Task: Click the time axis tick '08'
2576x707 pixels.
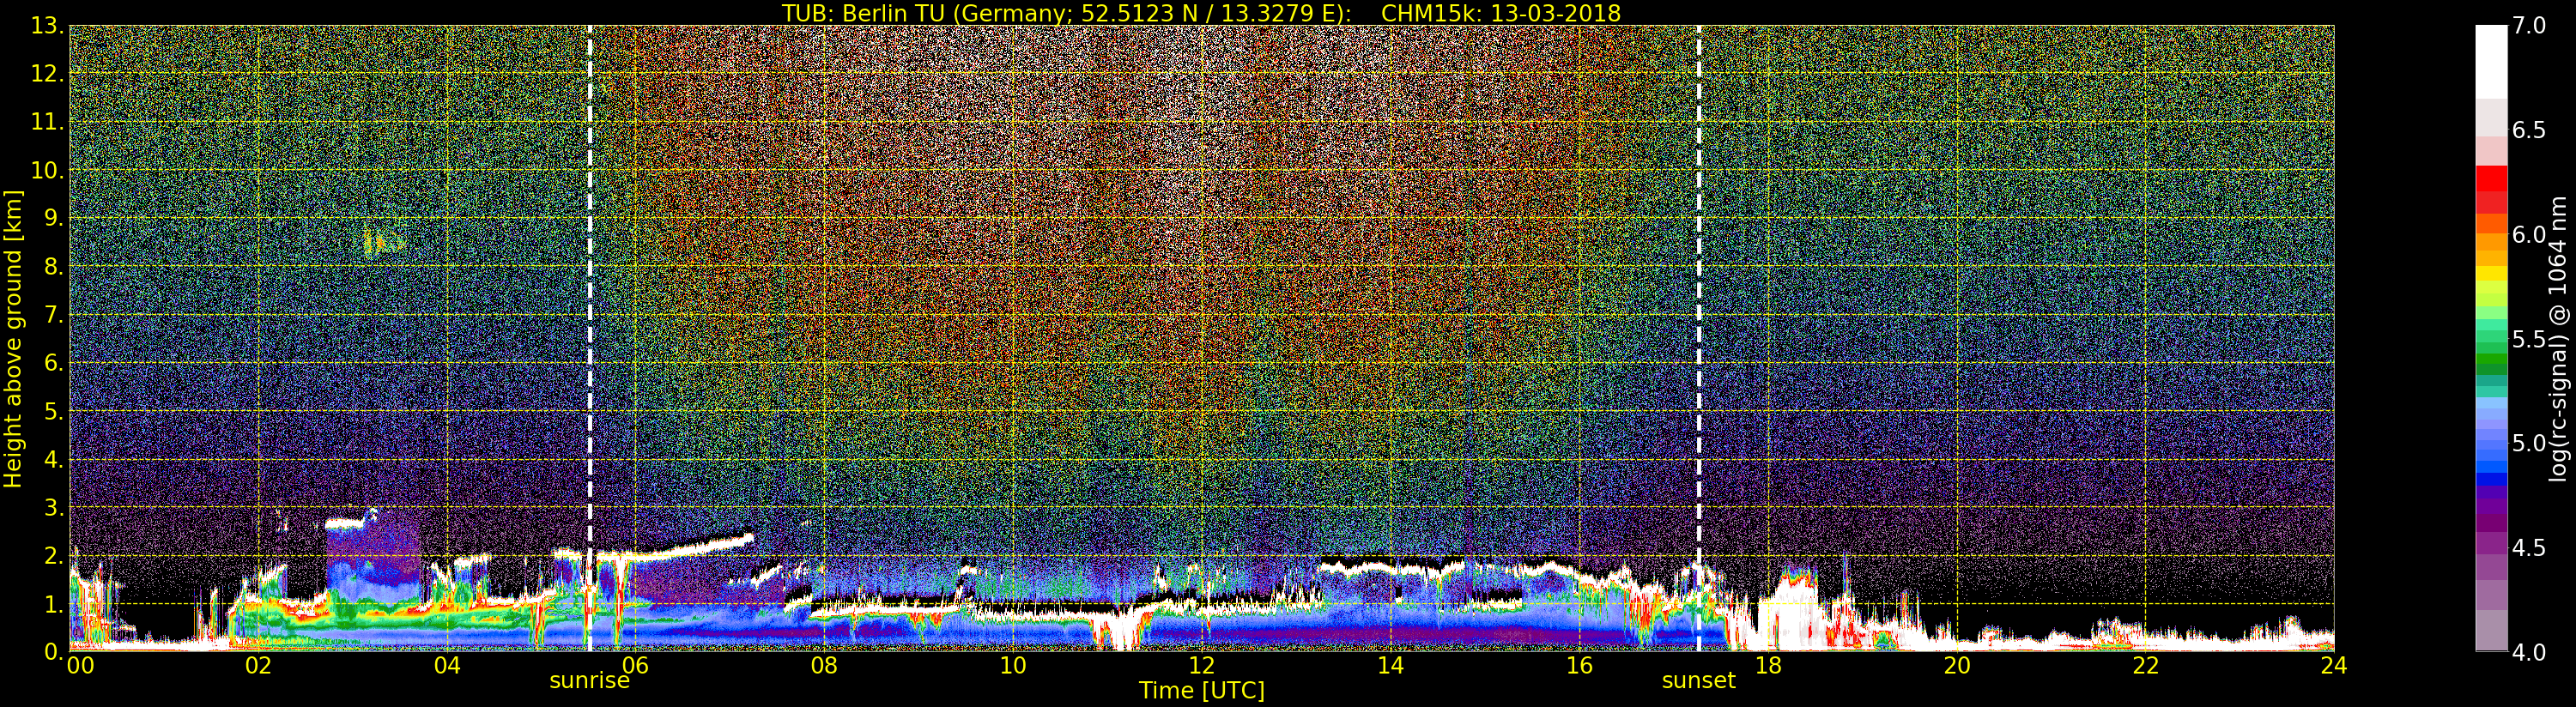Action: coord(824,666)
